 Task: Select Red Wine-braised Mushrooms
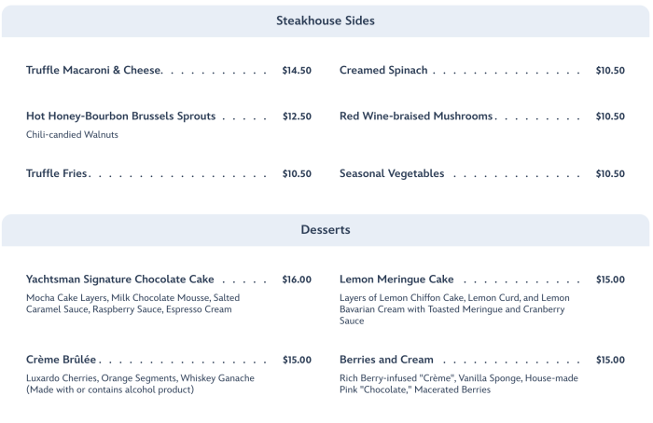pos(416,116)
